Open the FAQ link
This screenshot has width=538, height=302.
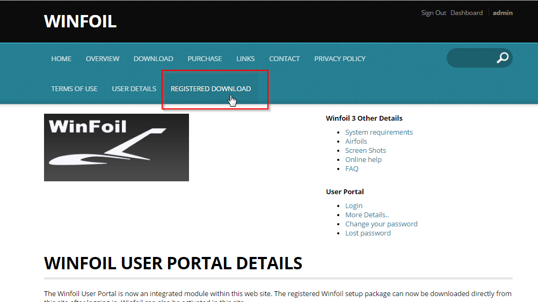pos(352,168)
